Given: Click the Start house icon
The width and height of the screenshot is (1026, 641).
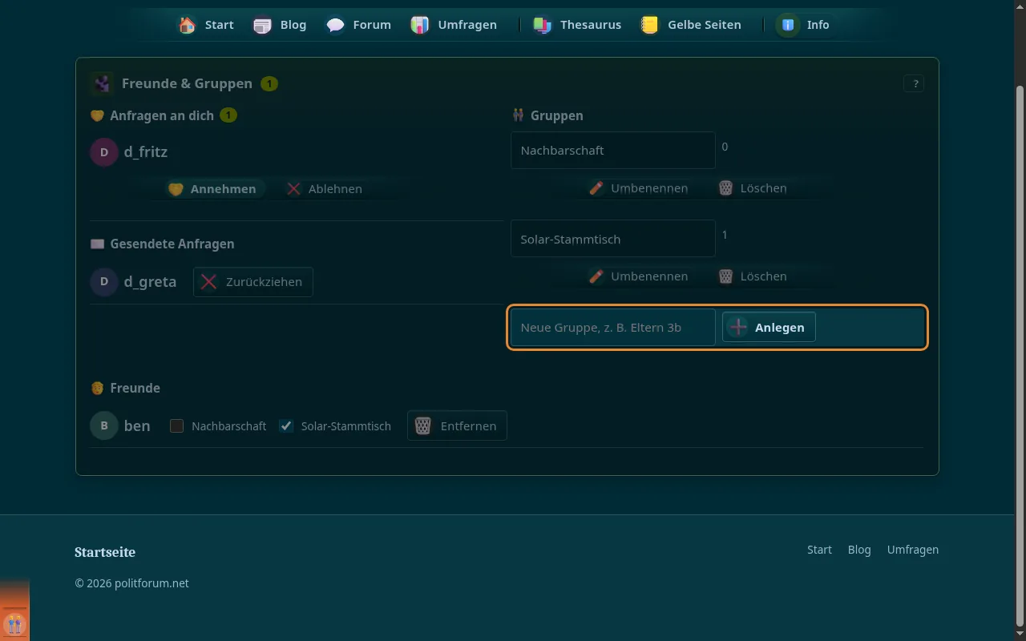Looking at the screenshot, I should point(187,25).
